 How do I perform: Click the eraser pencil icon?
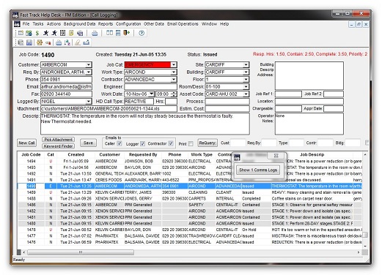click(x=78, y=42)
